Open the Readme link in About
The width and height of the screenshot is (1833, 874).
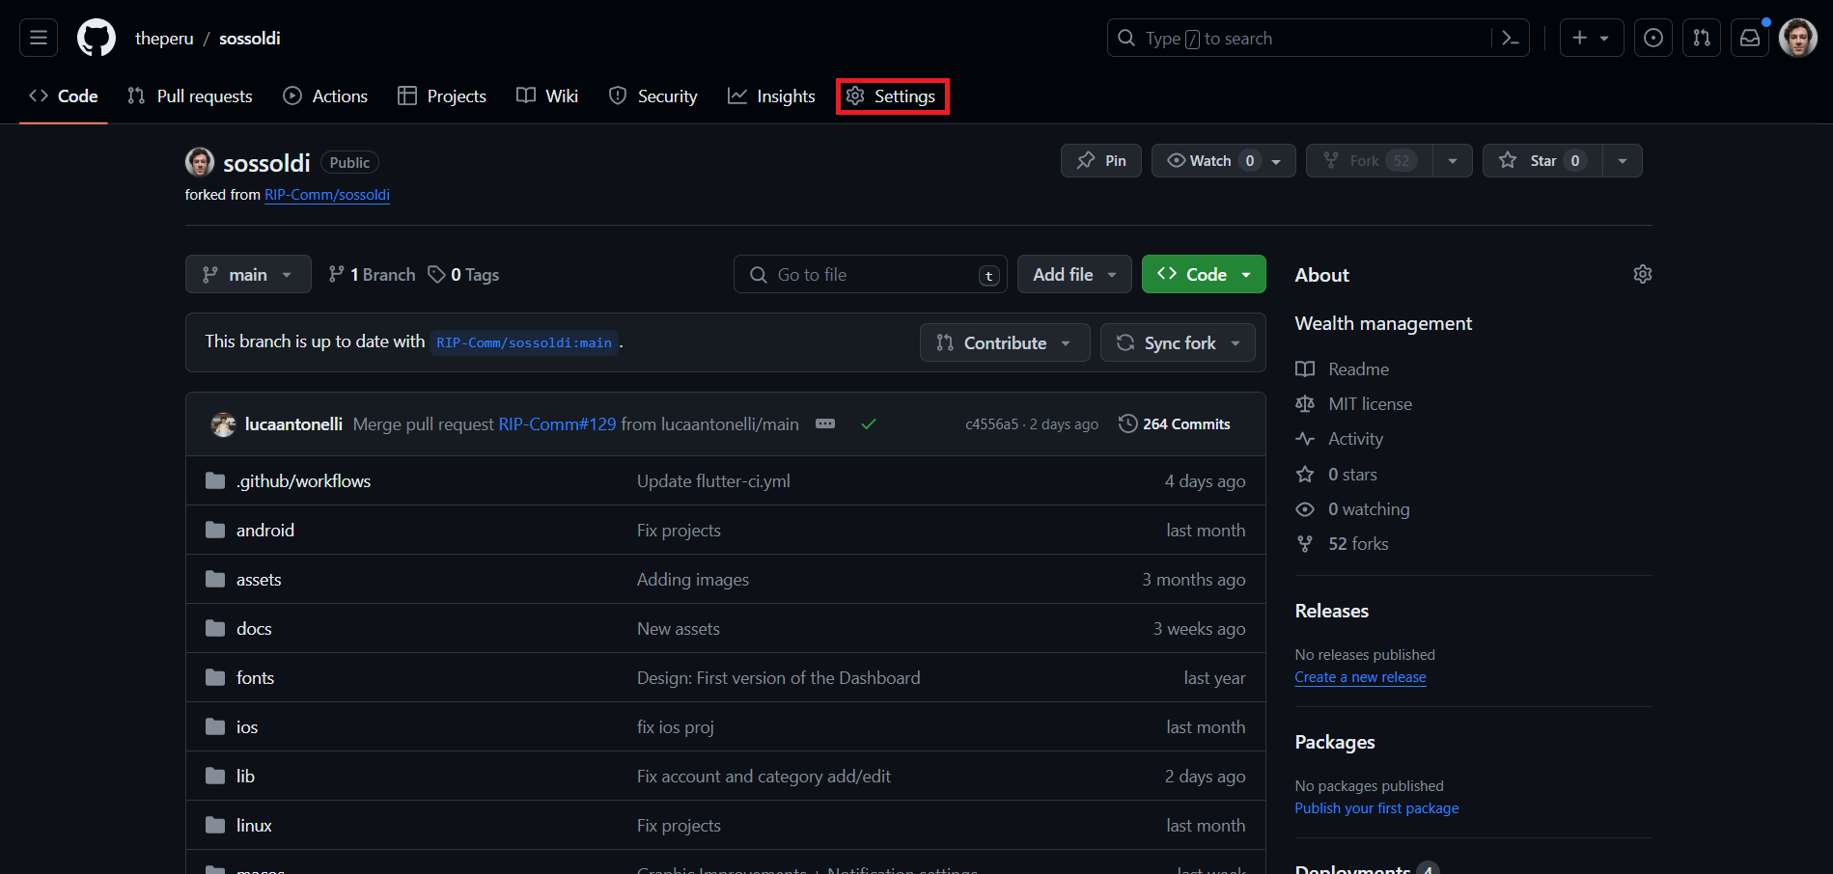click(x=1343, y=369)
